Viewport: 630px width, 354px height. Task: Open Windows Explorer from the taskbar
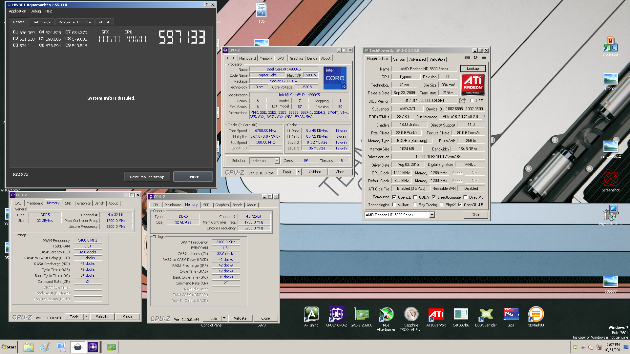29,347
